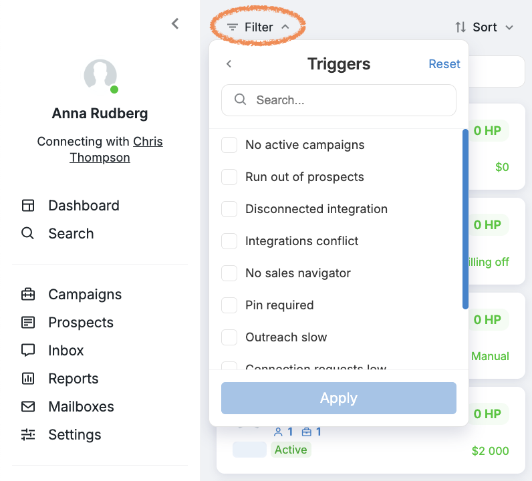Focus the triggers Search field
The width and height of the screenshot is (532, 481).
point(339,100)
